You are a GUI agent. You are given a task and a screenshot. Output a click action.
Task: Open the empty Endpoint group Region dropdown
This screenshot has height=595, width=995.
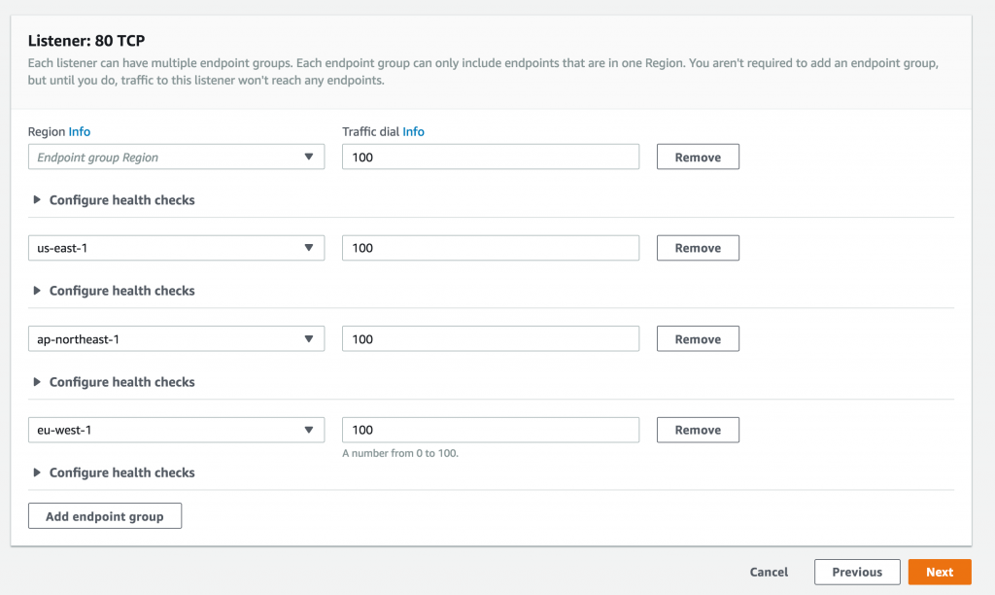176,157
